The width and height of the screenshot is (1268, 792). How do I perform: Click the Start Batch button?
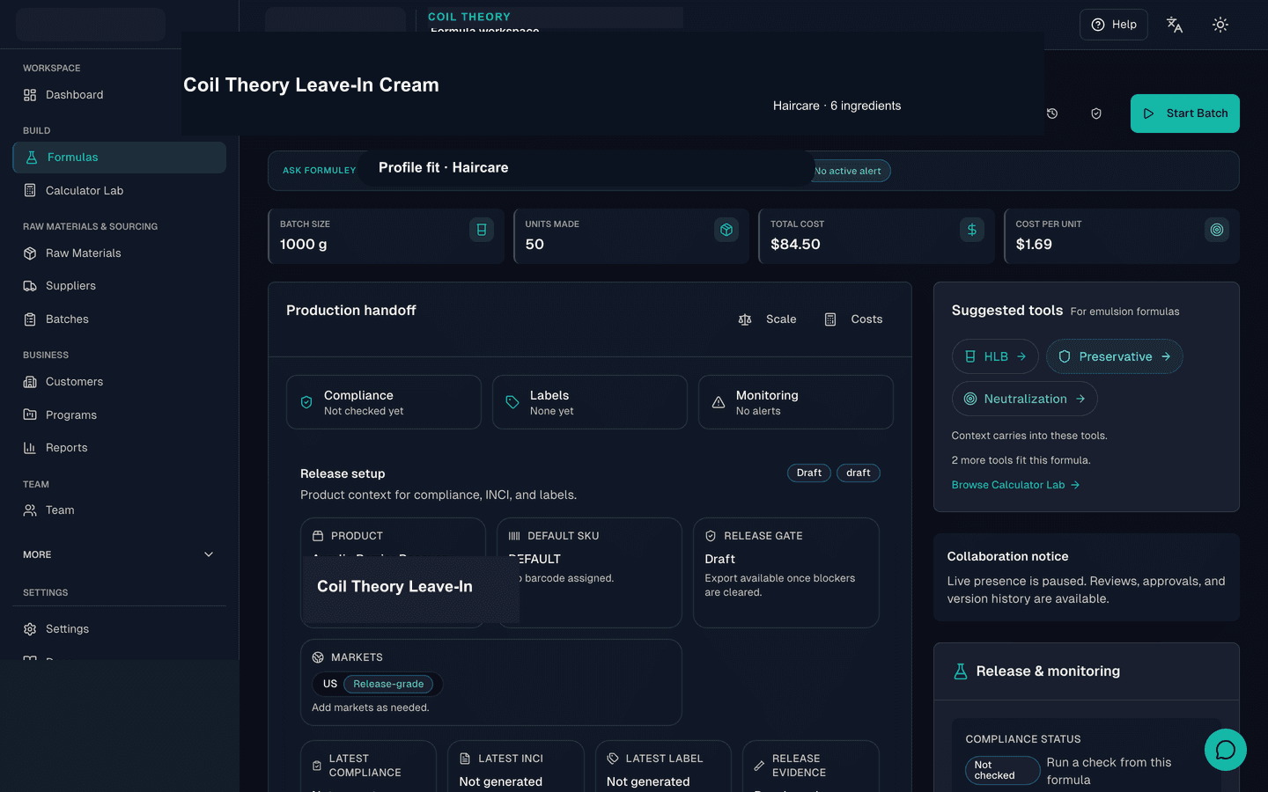coord(1185,114)
